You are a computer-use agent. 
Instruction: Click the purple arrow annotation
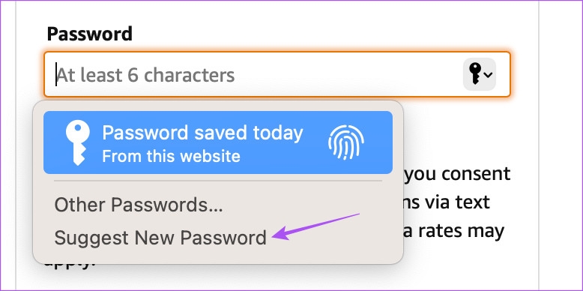315,226
